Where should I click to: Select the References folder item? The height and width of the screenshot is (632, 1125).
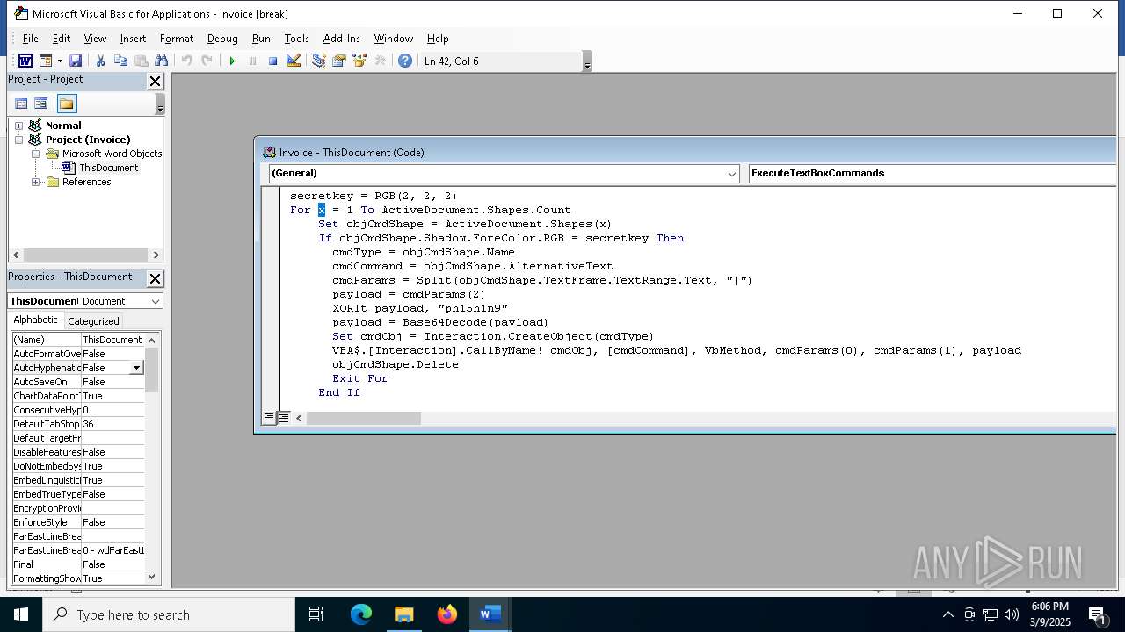tap(86, 182)
